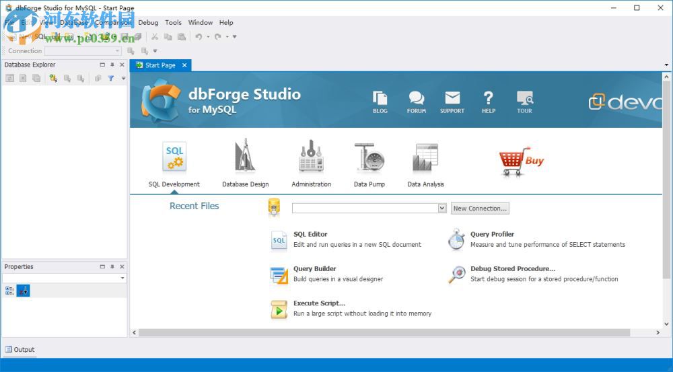
Task: Open main toolbar options dropdown
Action: [235, 37]
